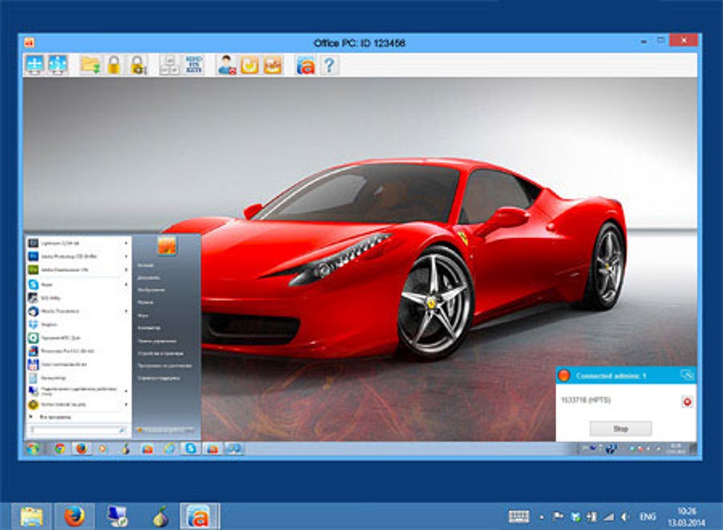The width and height of the screenshot is (723, 530).
Task: Open Skype on the remote taskbar
Action: tap(191, 449)
